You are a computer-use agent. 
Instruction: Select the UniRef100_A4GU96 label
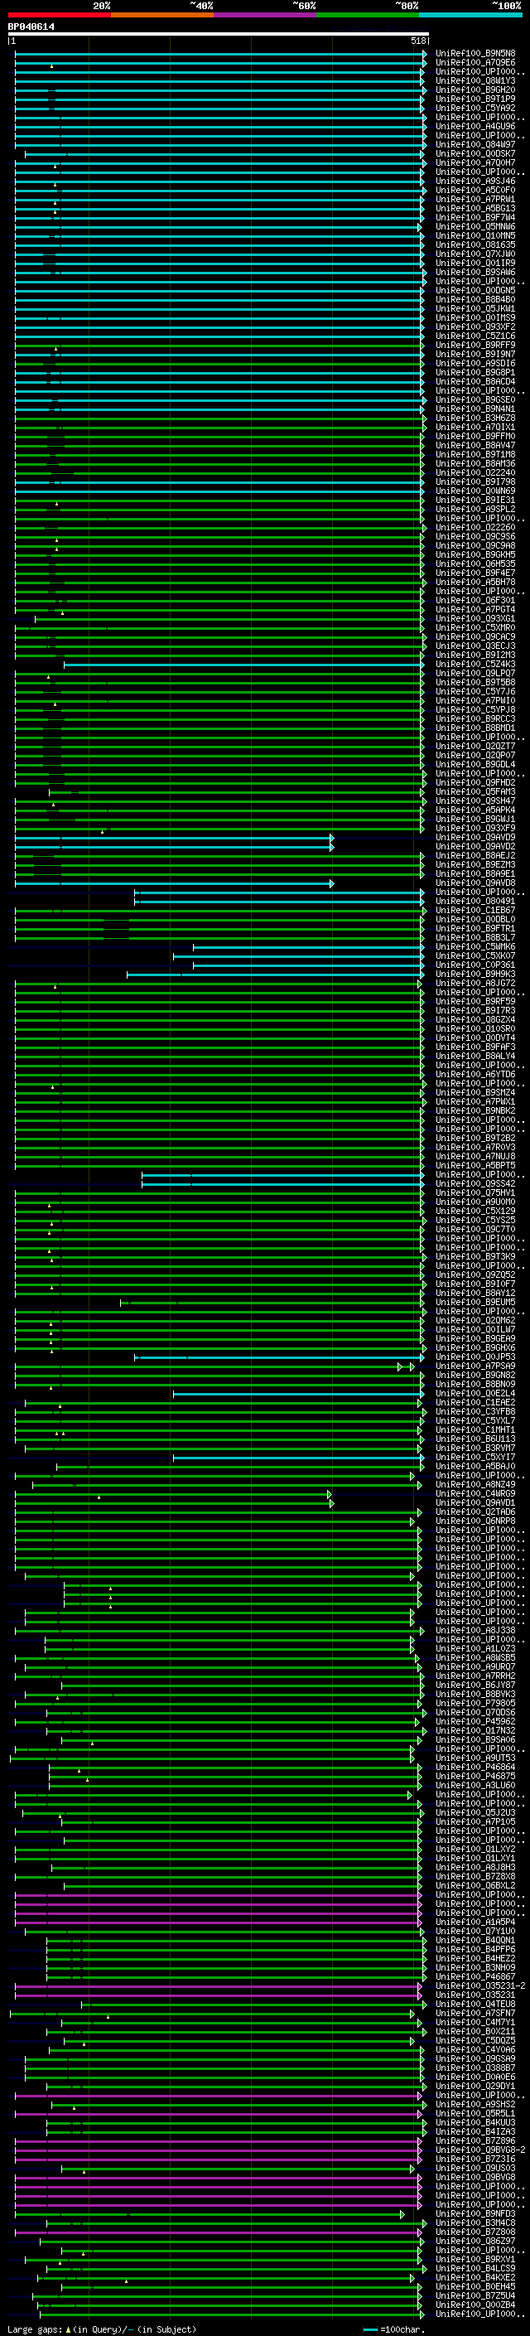(x=475, y=126)
